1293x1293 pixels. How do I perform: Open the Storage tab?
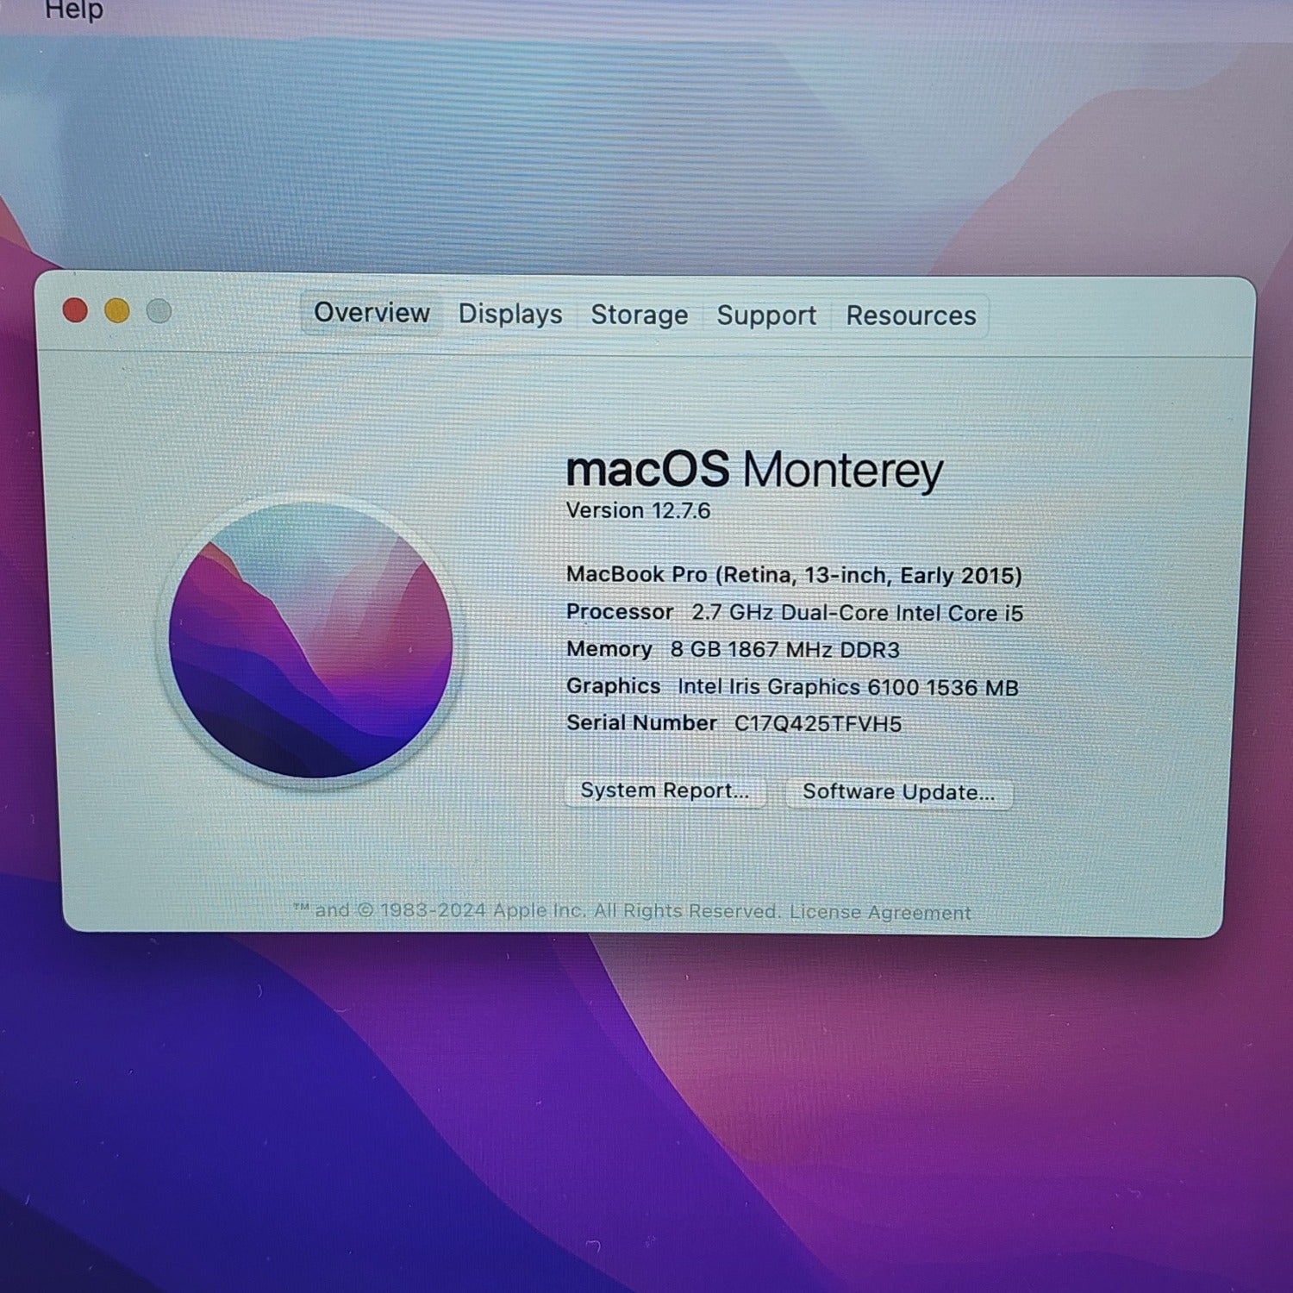click(639, 315)
